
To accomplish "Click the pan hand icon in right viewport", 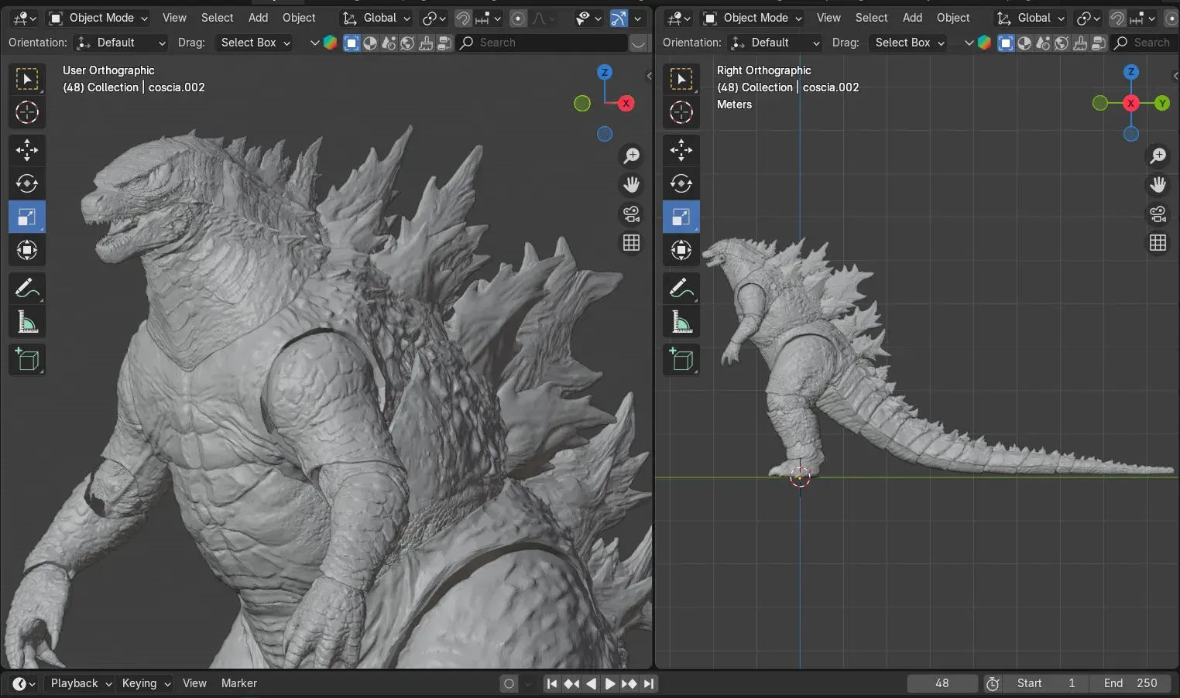I will point(1158,185).
